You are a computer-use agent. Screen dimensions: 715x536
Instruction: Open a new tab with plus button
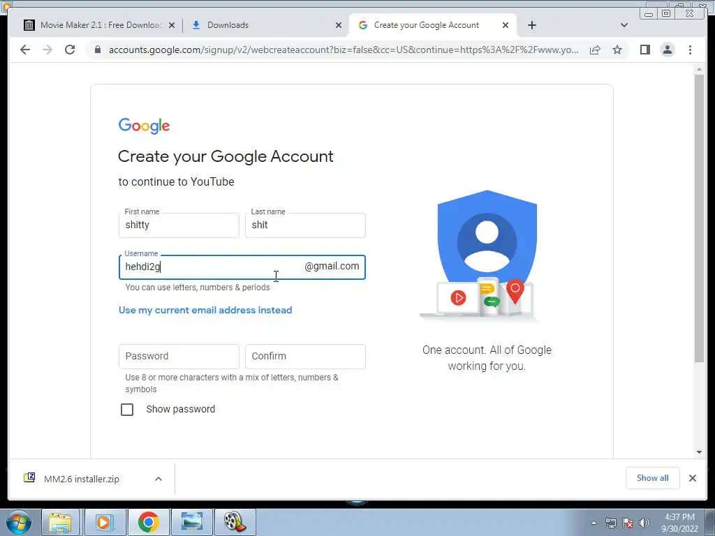pyautogui.click(x=531, y=25)
